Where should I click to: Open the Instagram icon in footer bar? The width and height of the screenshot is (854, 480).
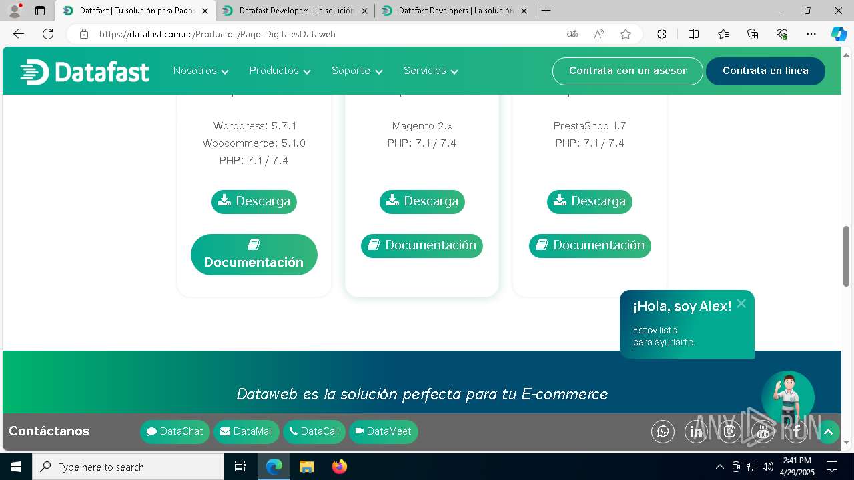729,431
